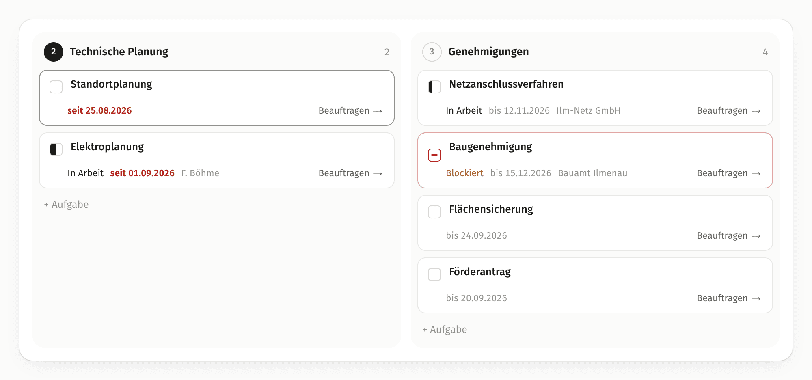The width and height of the screenshot is (812, 380).
Task: Click the task count 2 in Technische Planung
Action: click(387, 52)
